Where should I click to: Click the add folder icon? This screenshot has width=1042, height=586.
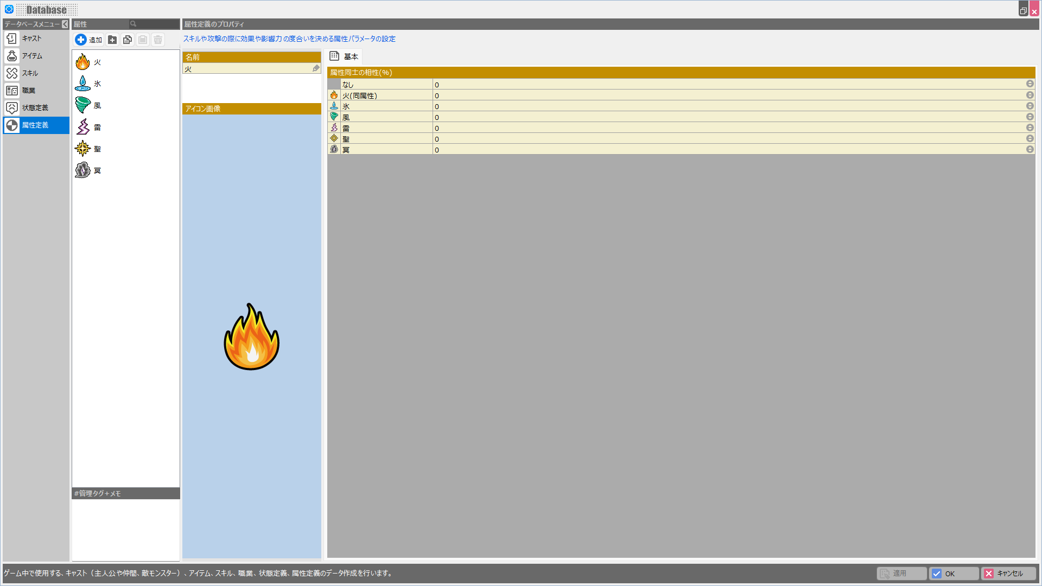(x=112, y=40)
